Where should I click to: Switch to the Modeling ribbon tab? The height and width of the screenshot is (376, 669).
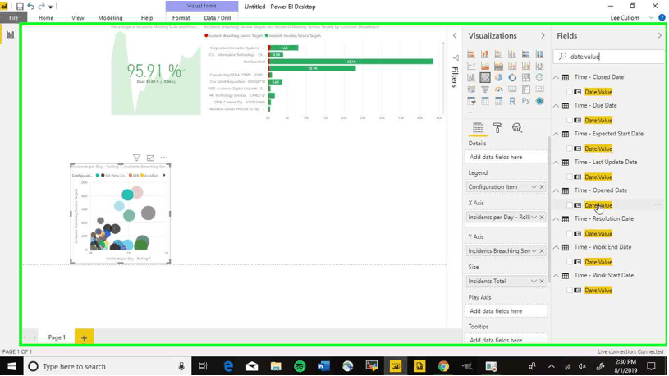click(110, 18)
